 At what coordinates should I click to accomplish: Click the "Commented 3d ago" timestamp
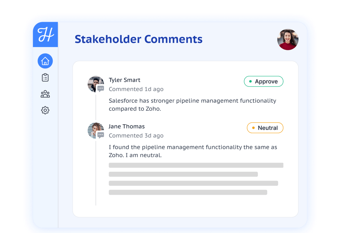136,135
